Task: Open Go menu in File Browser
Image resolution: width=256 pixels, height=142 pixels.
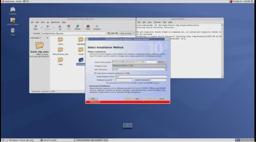Action: coord(48,22)
